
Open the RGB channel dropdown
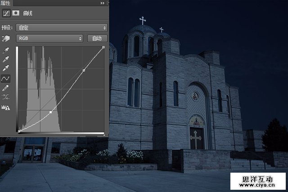click(49, 38)
